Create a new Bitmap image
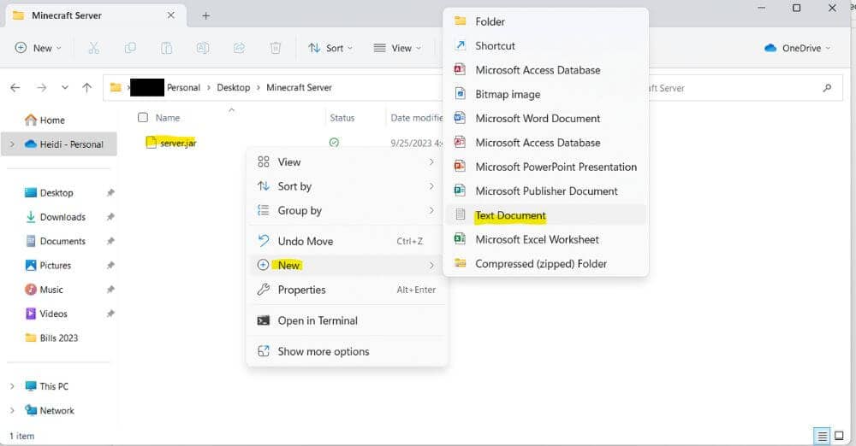 coord(546,94)
